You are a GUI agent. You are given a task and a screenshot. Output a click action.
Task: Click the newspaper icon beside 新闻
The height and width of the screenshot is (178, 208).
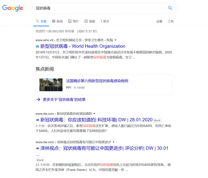tap(53, 21)
